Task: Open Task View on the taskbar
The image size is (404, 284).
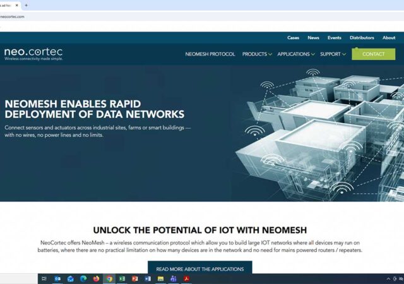Action: click(44, 278)
